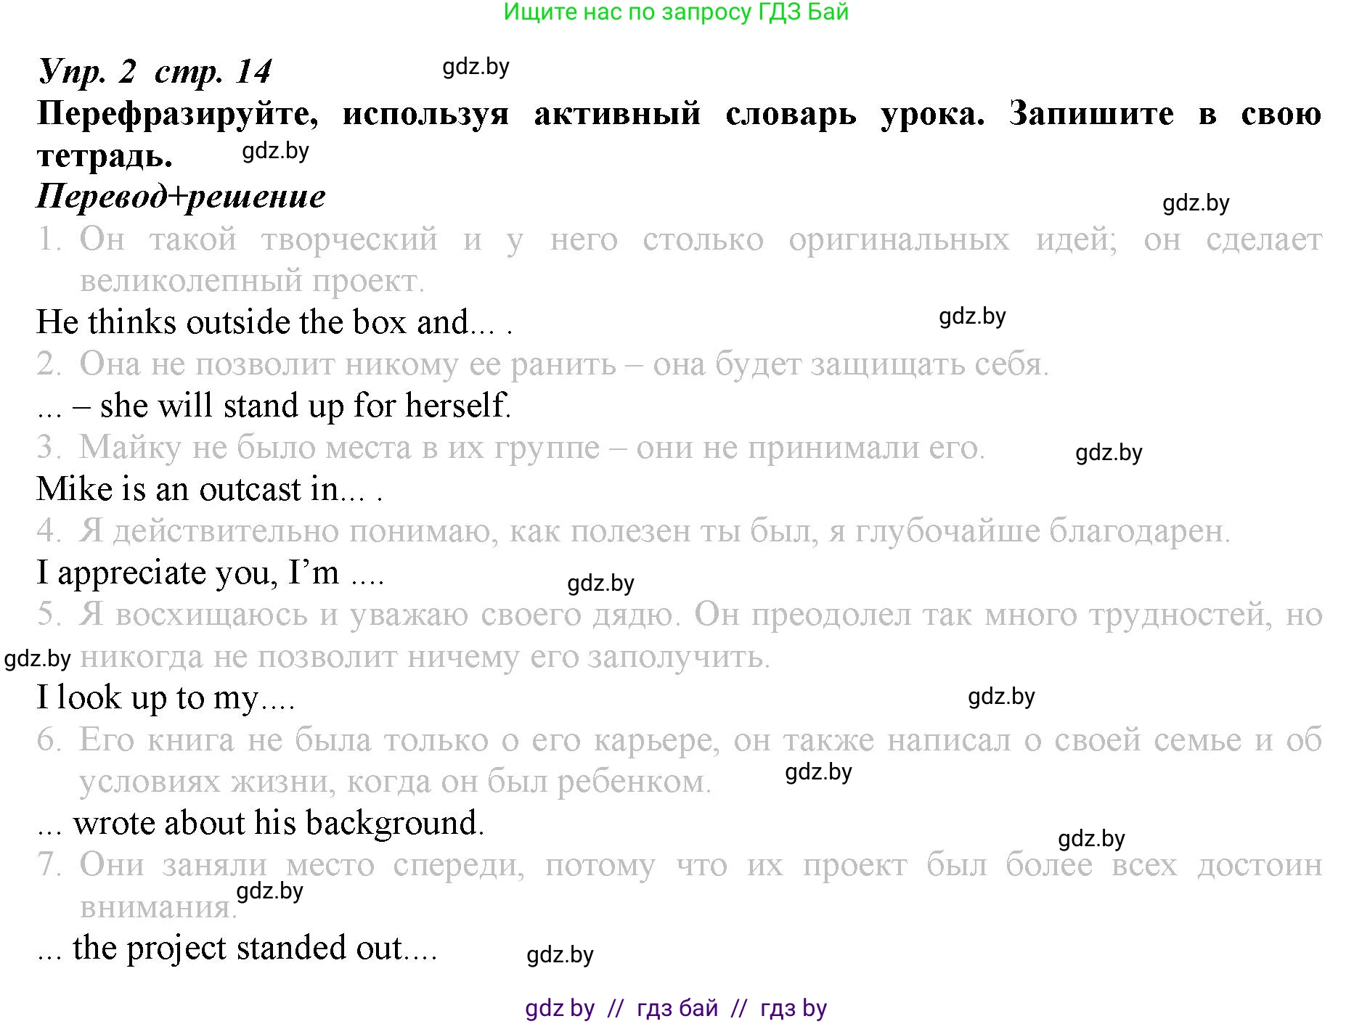Select answer line He thinks outside the box
The image size is (1354, 1024).
pyautogui.click(x=272, y=324)
